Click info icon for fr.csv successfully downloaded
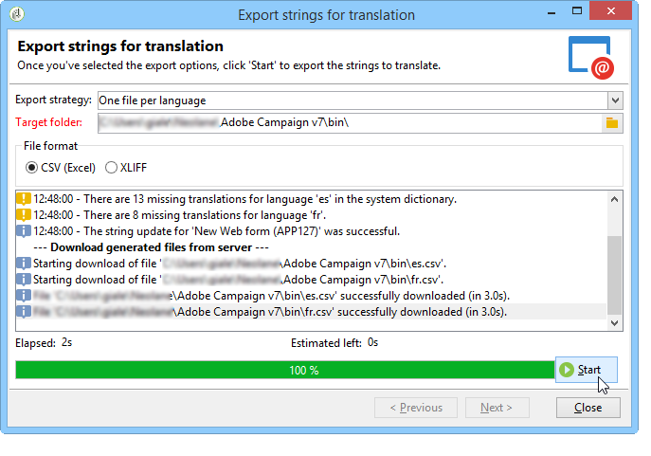Image resolution: width=651 pixels, height=456 pixels. pyautogui.click(x=24, y=312)
